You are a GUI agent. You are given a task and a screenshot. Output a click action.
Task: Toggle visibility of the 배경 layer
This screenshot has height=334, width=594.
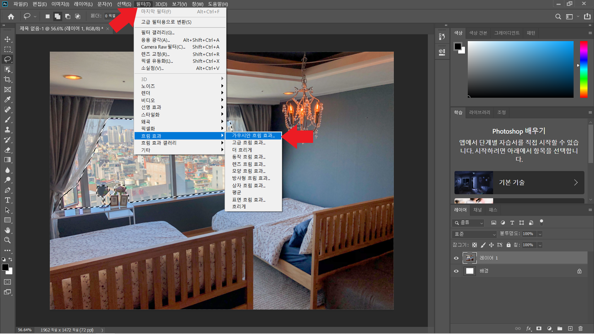[456, 271]
